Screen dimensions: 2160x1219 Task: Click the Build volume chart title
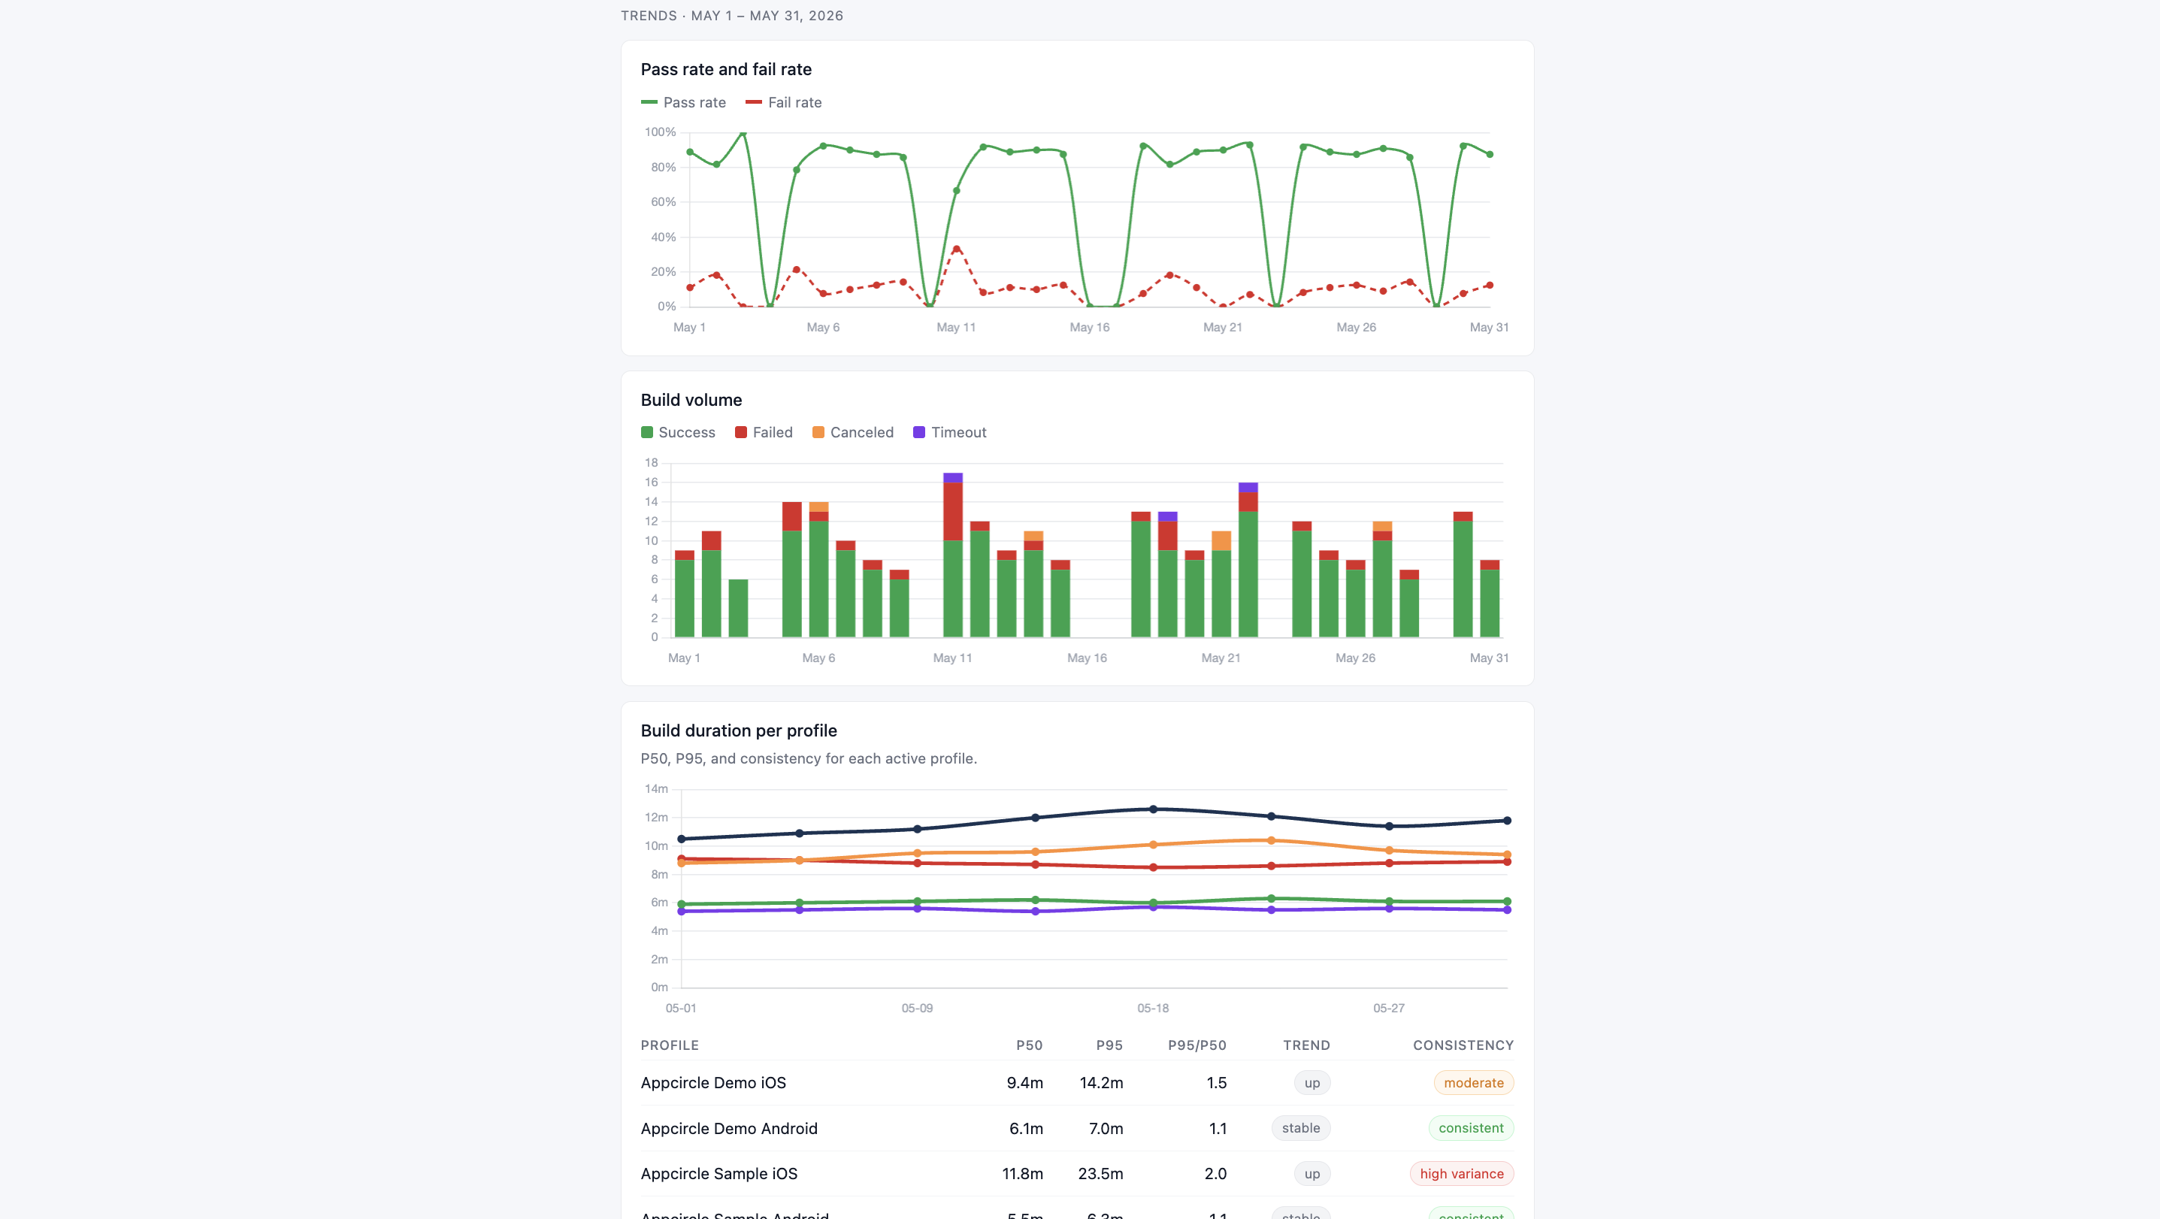691,400
